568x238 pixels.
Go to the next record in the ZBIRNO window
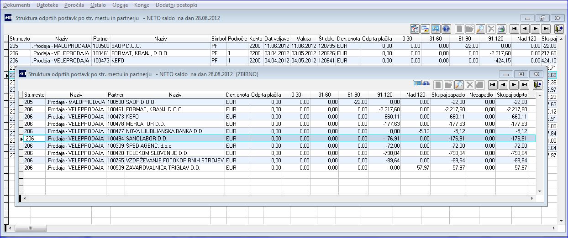(514, 84)
